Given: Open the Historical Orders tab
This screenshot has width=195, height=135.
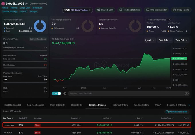Looking at the screenshot, I should (x=120, y=105).
